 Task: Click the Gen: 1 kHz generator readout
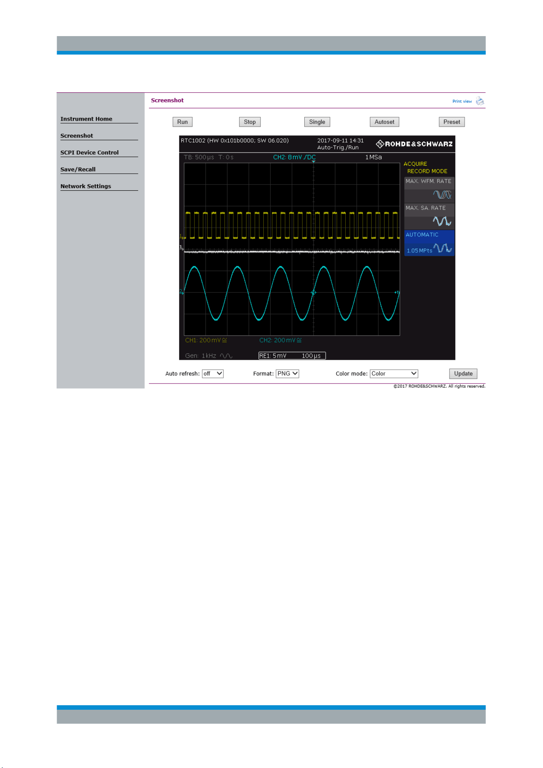[209, 356]
